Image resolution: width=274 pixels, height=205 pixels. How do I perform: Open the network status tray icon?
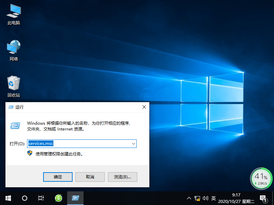point(197,199)
